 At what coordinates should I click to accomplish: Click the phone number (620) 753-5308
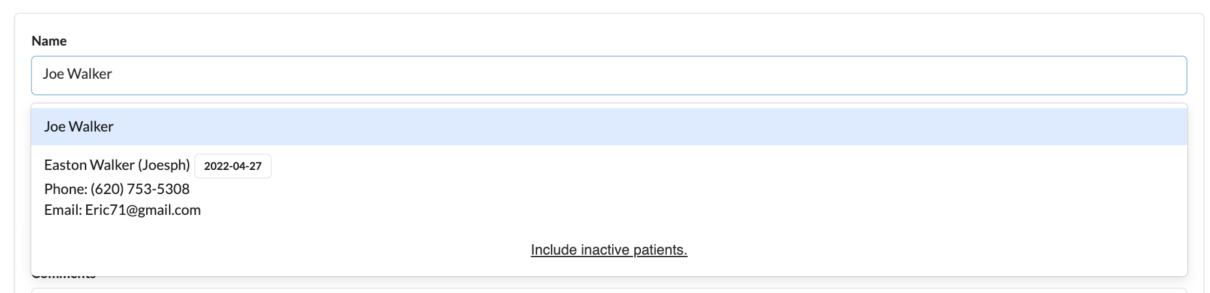point(140,189)
